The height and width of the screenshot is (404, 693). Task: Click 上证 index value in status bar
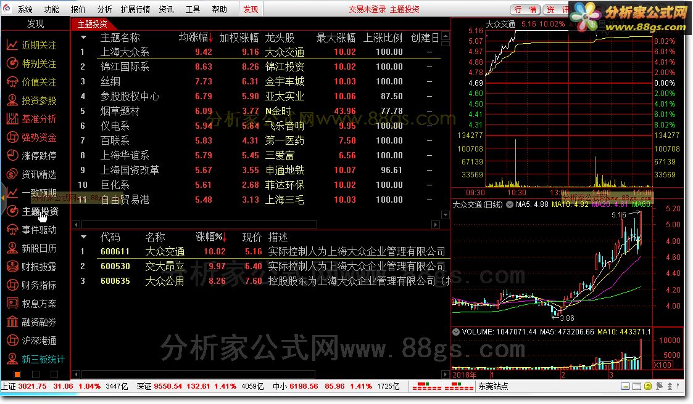[32, 386]
